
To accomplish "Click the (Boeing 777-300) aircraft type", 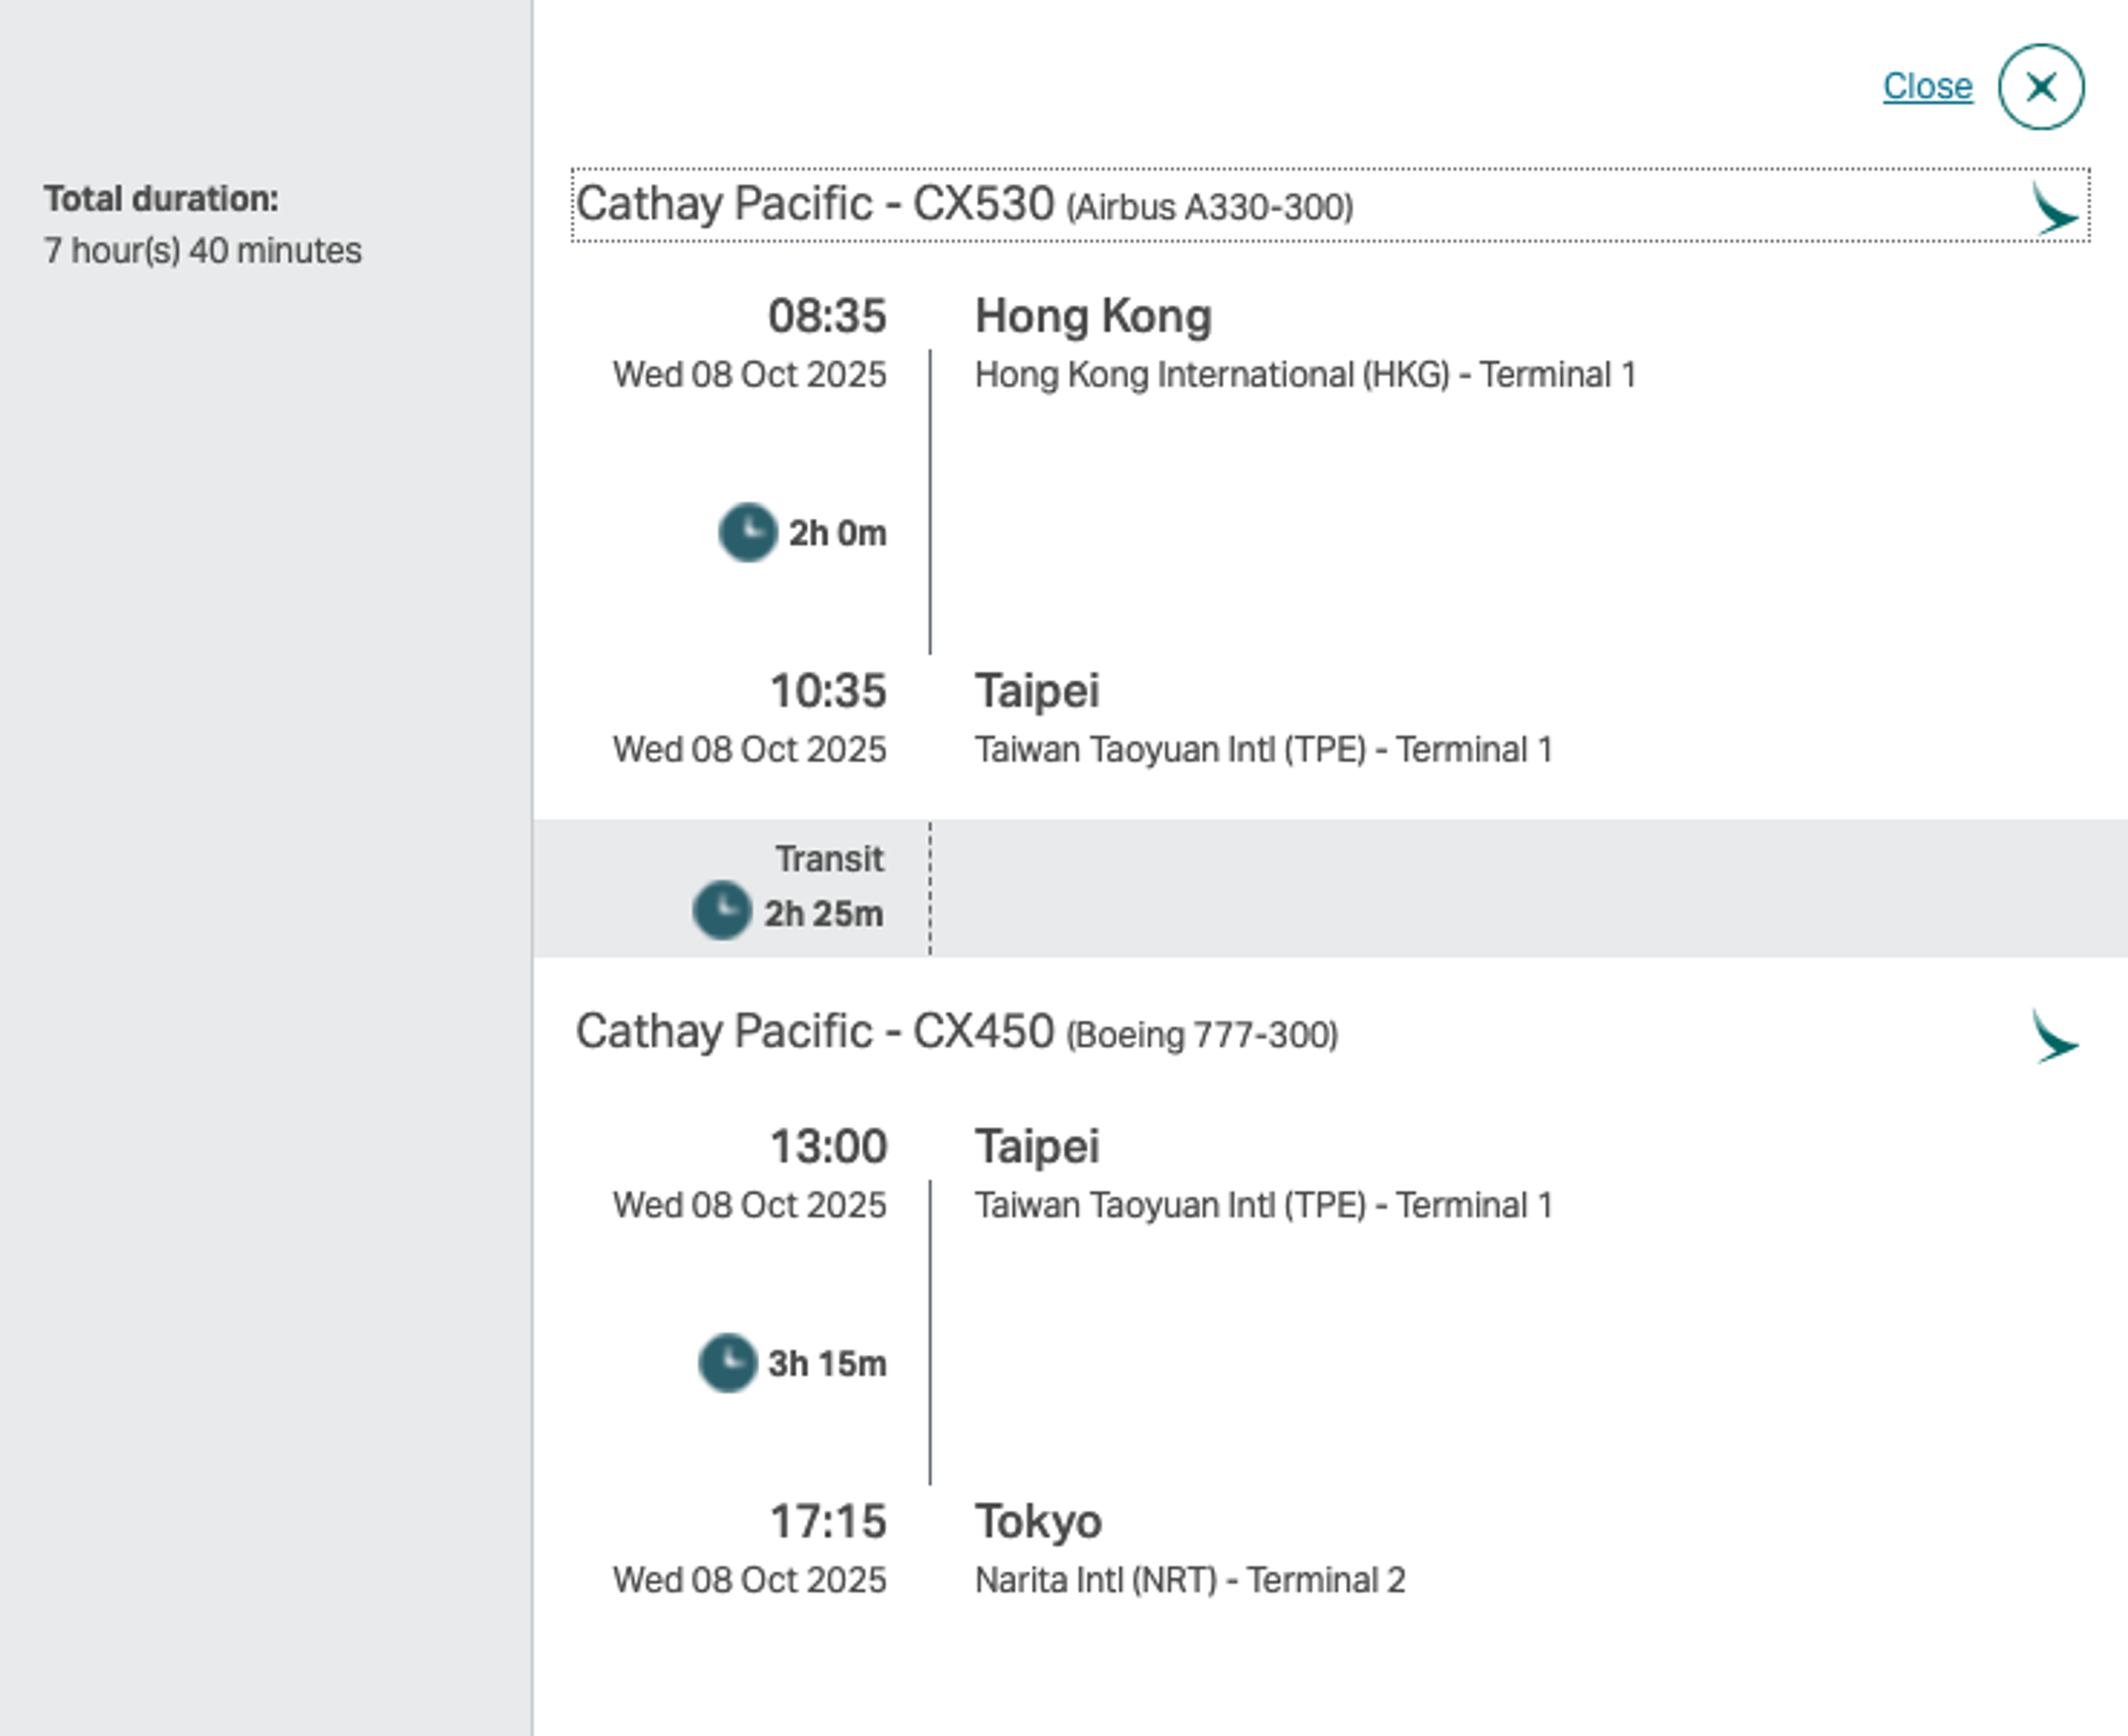I will pos(1203,1035).
